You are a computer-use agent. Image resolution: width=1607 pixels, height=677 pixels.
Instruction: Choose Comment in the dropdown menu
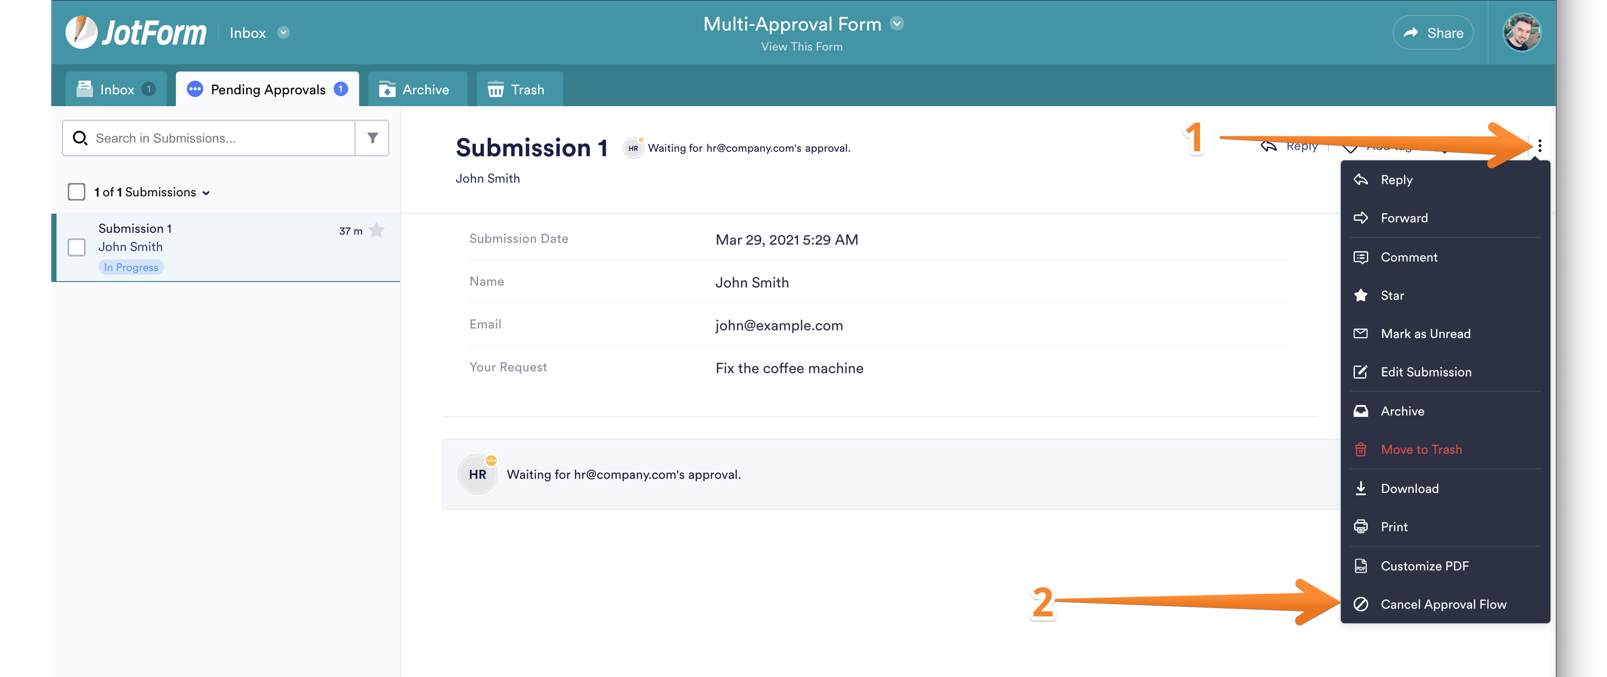(x=1445, y=257)
